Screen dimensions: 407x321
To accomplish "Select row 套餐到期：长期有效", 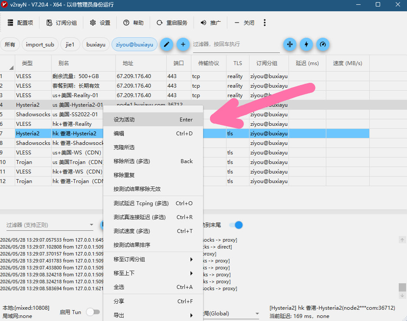I will (x=184, y=85).
